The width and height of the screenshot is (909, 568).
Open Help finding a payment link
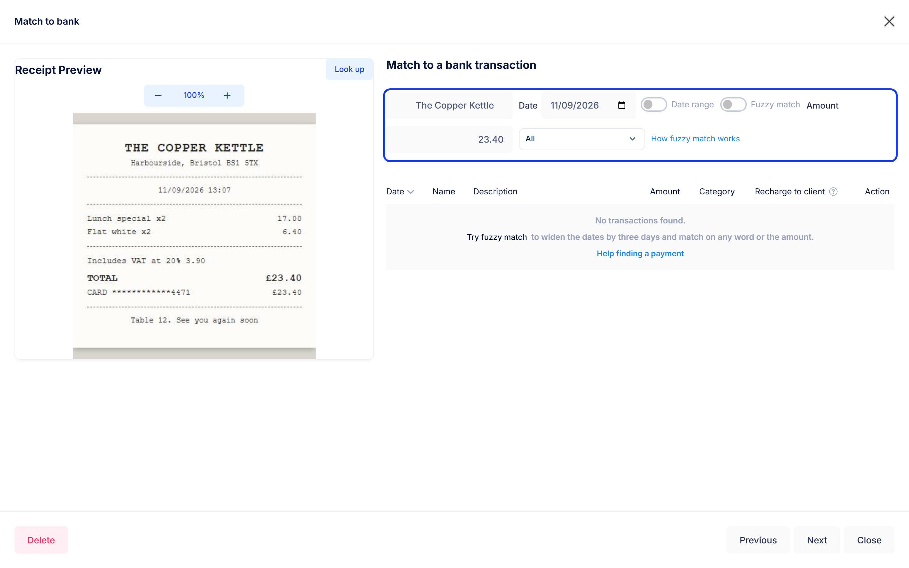point(640,254)
